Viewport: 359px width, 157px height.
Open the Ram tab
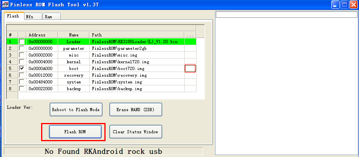coord(52,17)
